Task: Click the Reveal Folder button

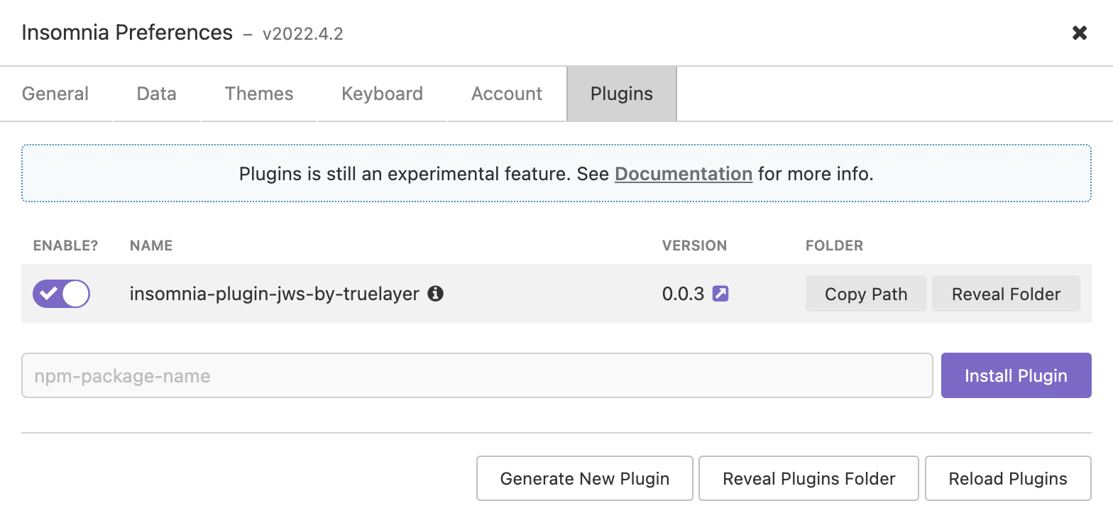Action: (1006, 294)
